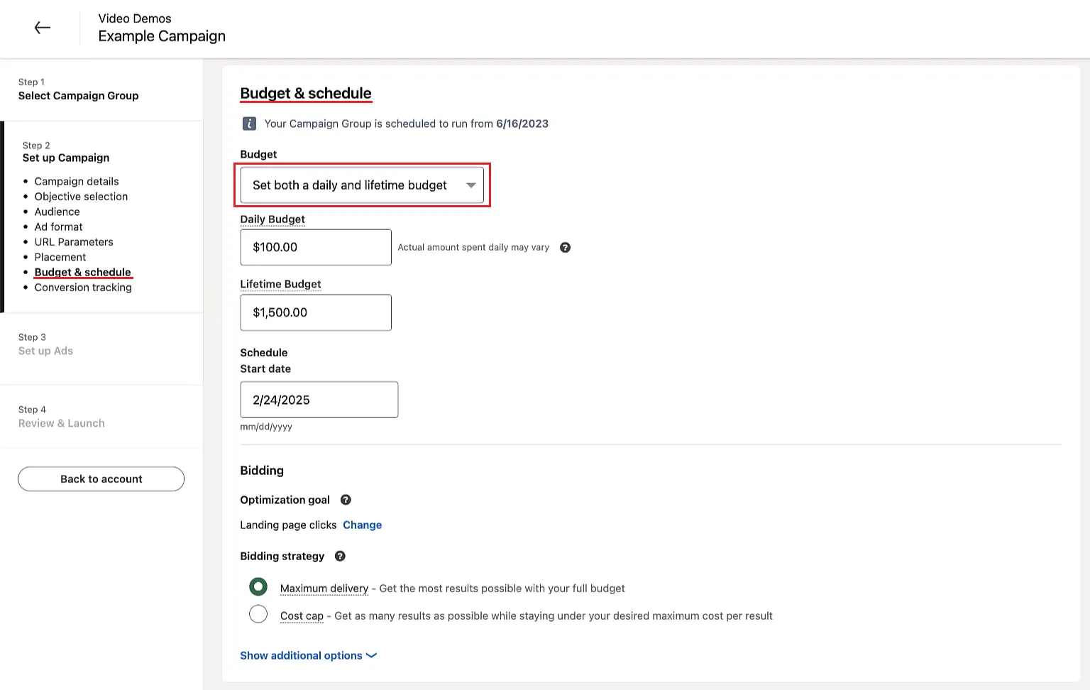Expand Show additional options
Image resolution: width=1090 pixels, height=690 pixels.
tap(308, 656)
